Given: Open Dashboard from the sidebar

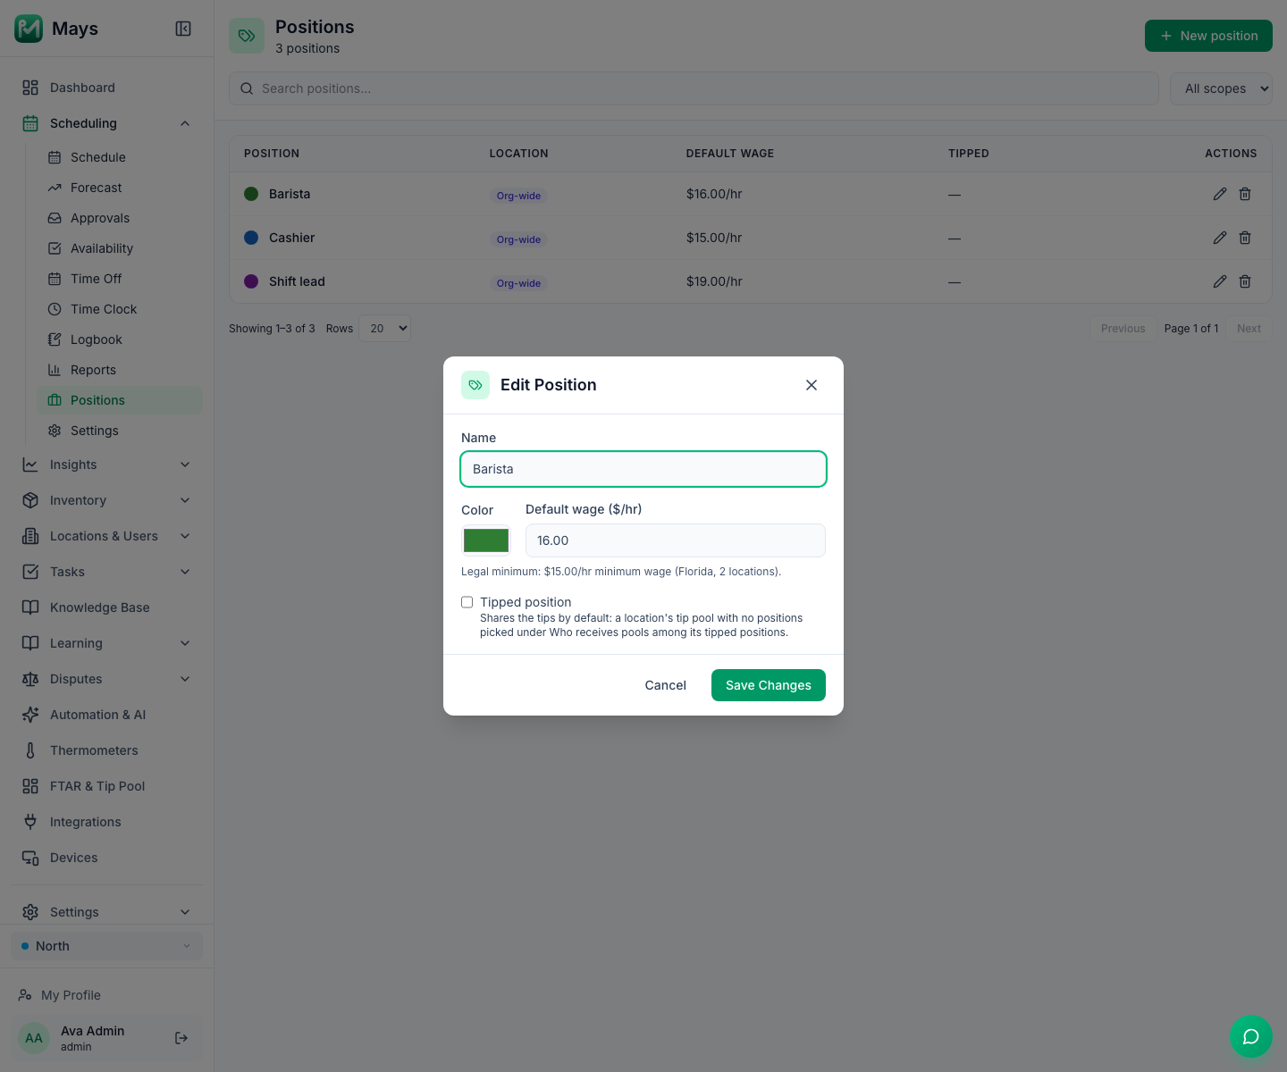Looking at the screenshot, I should point(107,88).
